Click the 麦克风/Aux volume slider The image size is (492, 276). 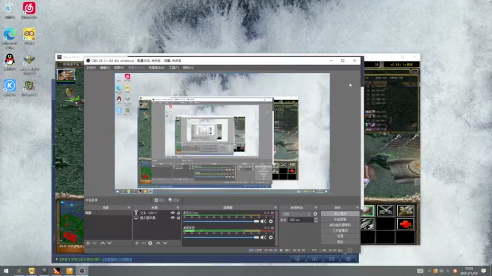221,221
